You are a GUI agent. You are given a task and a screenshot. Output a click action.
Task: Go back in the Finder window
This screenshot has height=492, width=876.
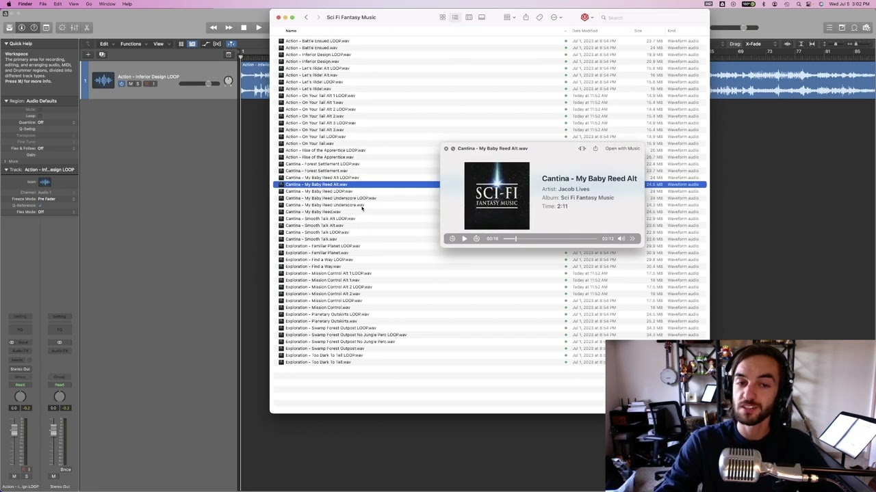point(306,17)
